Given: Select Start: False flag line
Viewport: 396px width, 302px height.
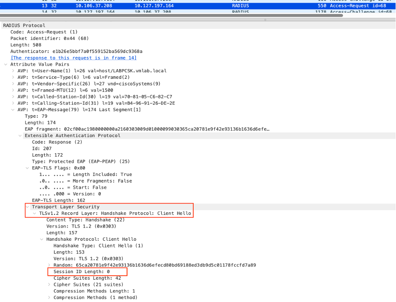Looking at the screenshot, I should click(73, 187).
